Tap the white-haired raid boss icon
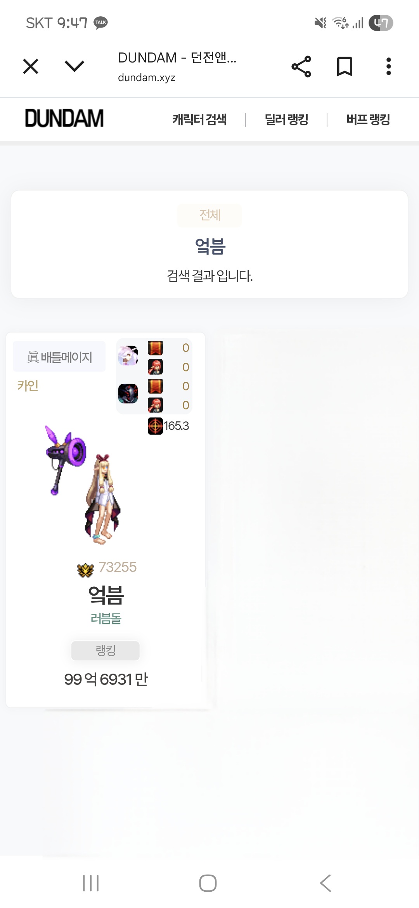The height and width of the screenshot is (908, 419). 128,355
